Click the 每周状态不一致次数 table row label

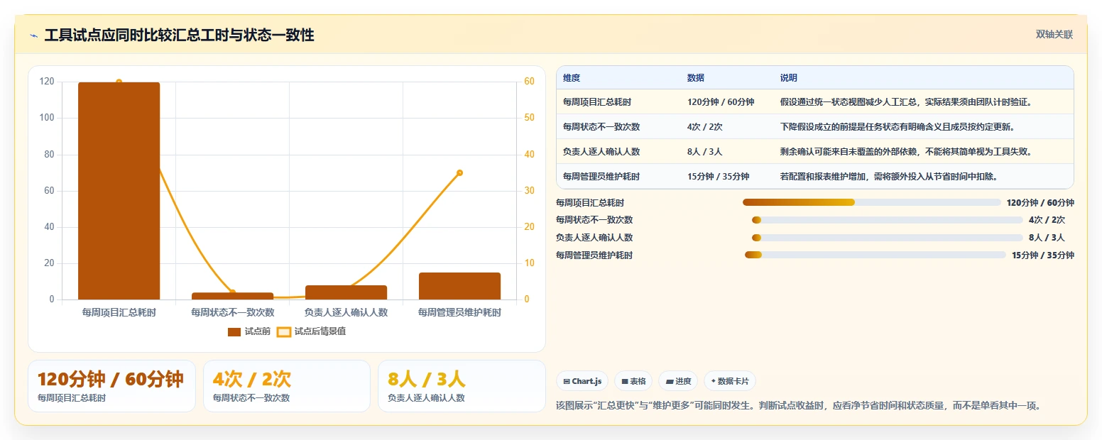pos(601,127)
